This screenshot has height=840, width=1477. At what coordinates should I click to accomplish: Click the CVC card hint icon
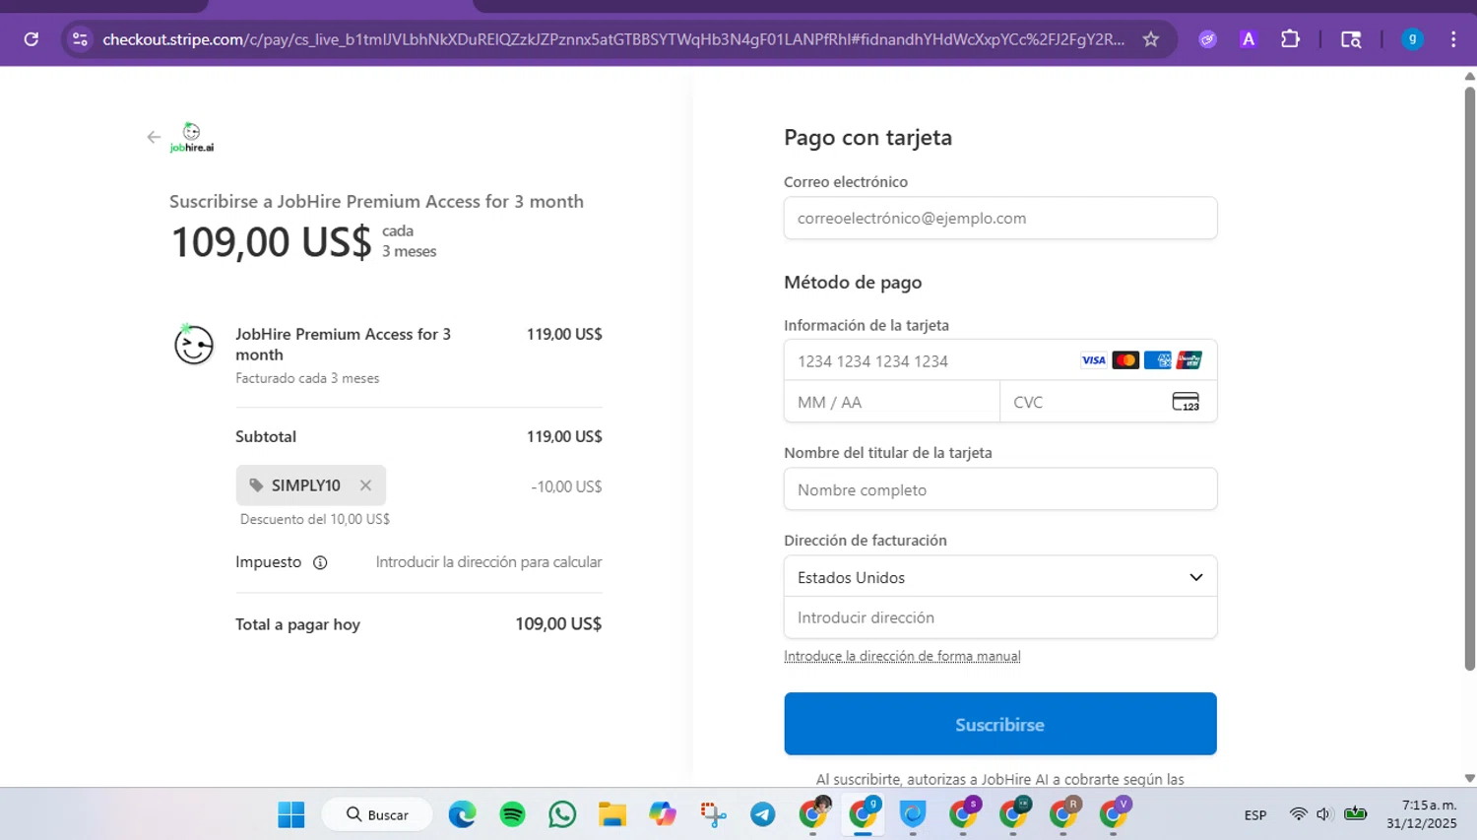1186,402
